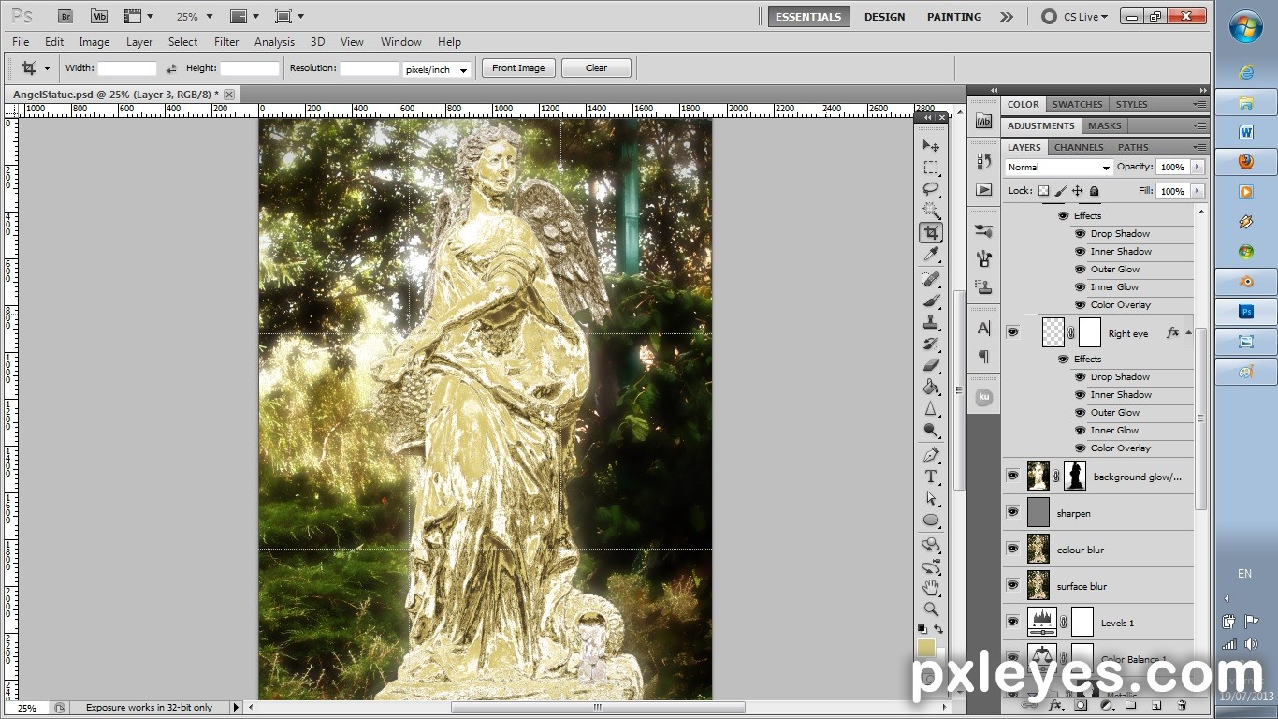Image resolution: width=1278 pixels, height=719 pixels.
Task: Select the History Brush tool
Action: pyautogui.click(x=931, y=344)
